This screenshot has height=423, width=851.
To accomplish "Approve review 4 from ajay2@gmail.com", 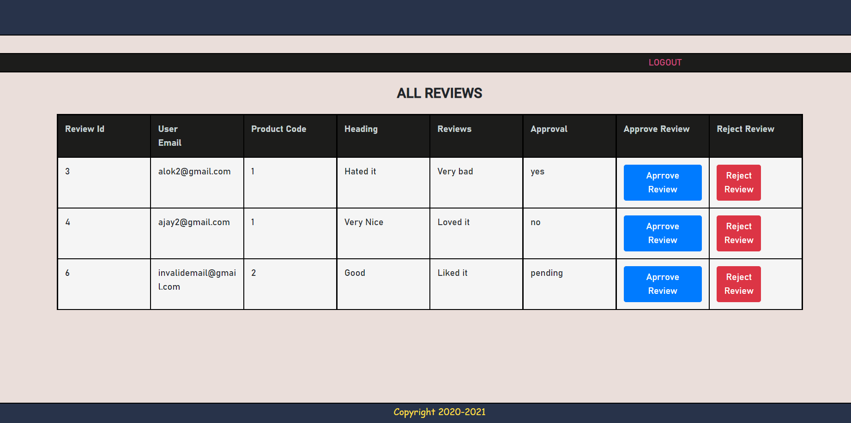I will [663, 233].
